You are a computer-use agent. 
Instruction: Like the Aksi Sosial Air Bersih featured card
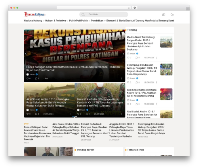click(27, 114)
